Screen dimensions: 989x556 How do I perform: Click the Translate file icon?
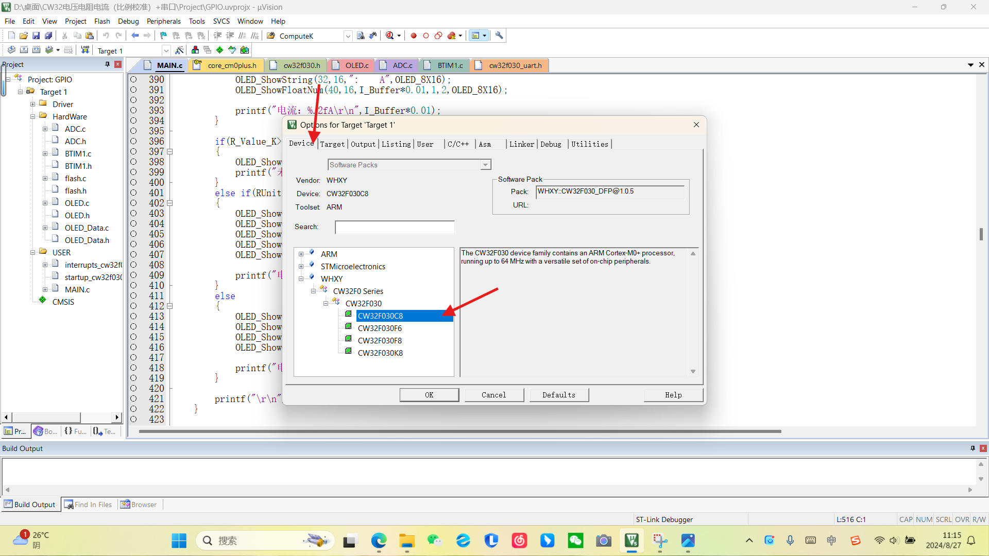[11, 50]
